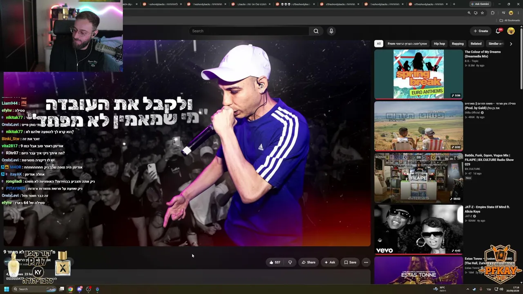Open Windows Start menu
523x294 pixels.
click(x=7, y=289)
